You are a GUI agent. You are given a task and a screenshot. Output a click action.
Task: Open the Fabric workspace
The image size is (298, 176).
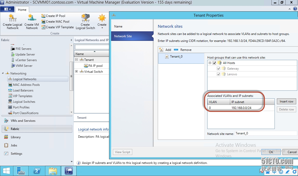pyautogui.click(x=37, y=129)
